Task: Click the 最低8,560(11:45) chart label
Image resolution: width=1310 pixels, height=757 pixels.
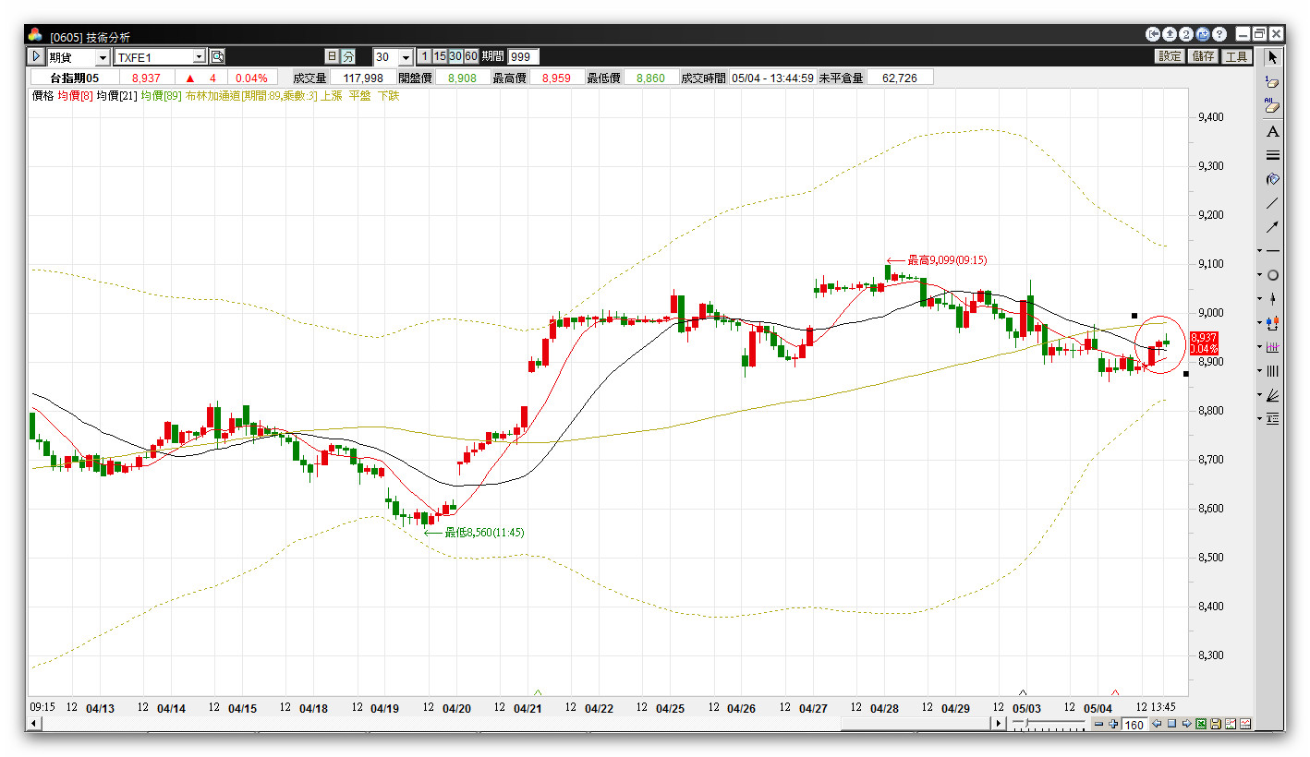Action: [x=484, y=533]
